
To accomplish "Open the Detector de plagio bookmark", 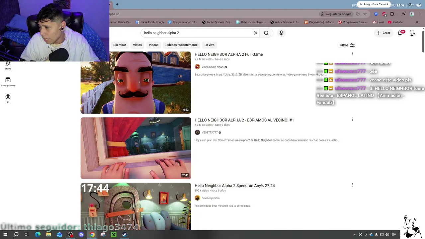I will tap(251, 22).
